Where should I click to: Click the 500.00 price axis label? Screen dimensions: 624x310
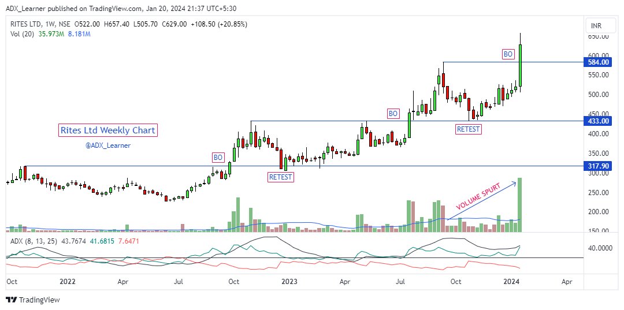tap(599, 95)
